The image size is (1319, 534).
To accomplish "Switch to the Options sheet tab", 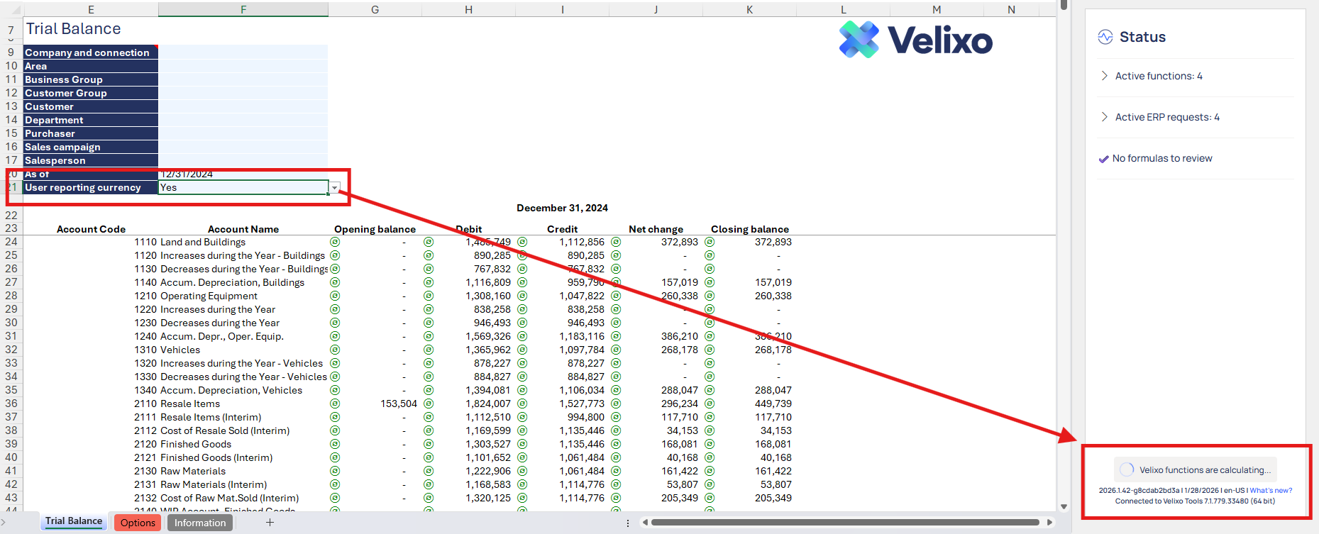I will (138, 523).
